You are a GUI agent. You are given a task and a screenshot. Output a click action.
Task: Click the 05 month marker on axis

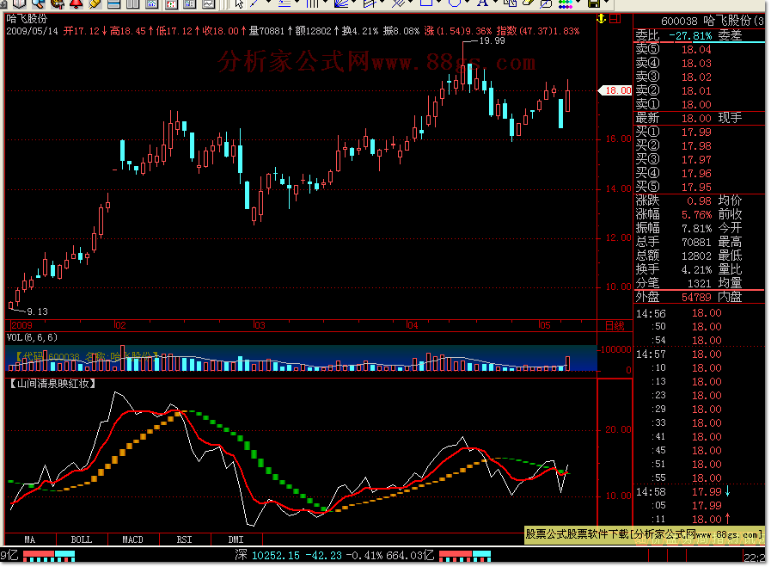pos(545,325)
